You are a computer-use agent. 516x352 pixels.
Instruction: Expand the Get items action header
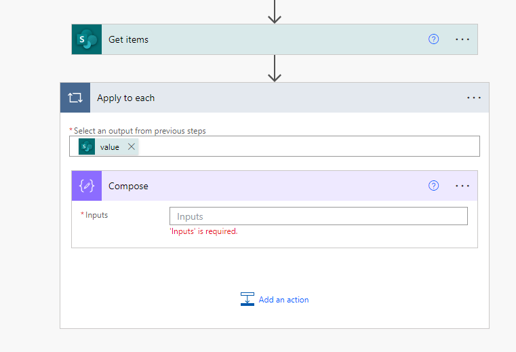click(258, 39)
